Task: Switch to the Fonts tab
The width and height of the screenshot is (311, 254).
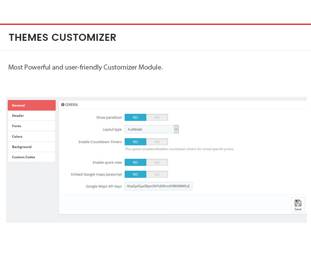Action: (x=31, y=126)
